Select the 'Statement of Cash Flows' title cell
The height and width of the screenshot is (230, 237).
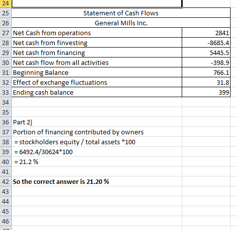(x=121, y=13)
